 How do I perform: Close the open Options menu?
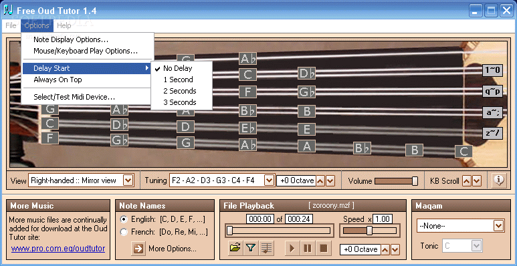tap(37, 25)
